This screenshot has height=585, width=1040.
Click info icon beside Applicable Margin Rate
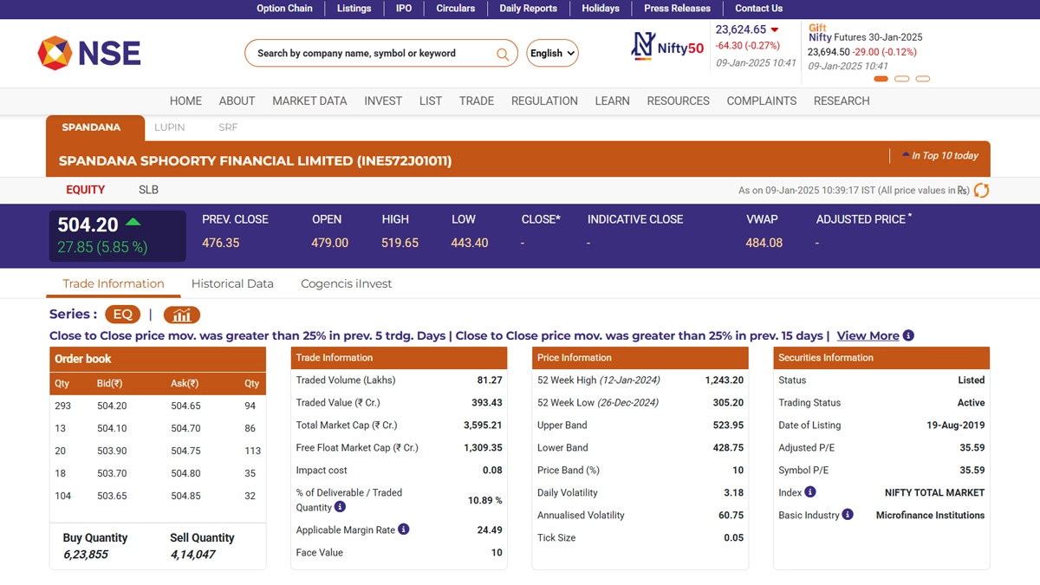point(403,530)
